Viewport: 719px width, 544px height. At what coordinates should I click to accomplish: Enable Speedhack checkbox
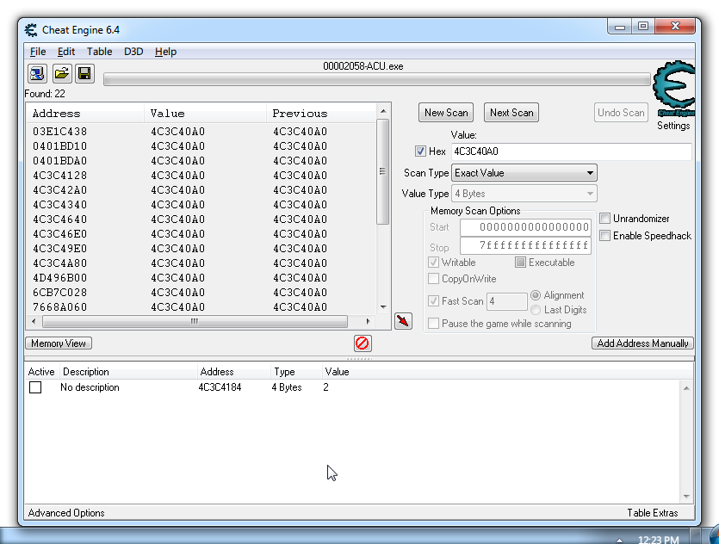pos(605,236)
